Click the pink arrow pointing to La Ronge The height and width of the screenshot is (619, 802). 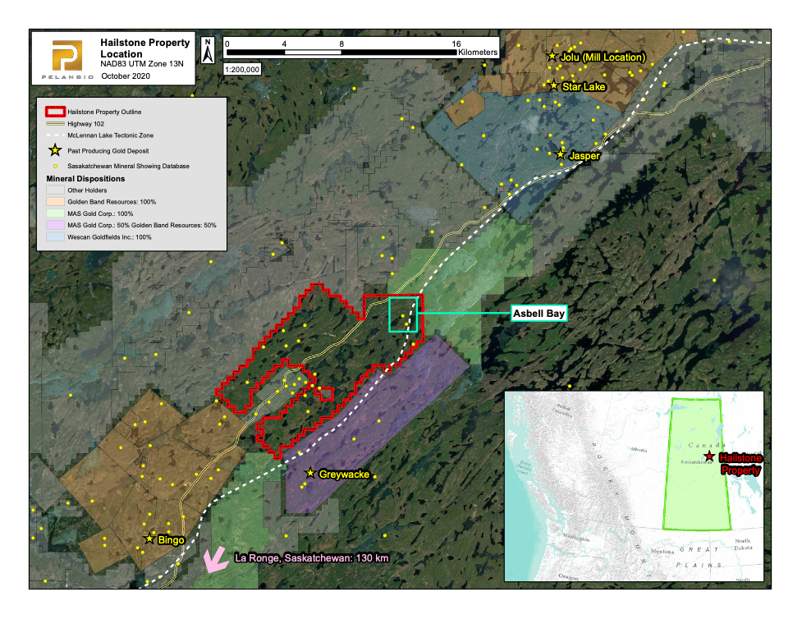216,562
